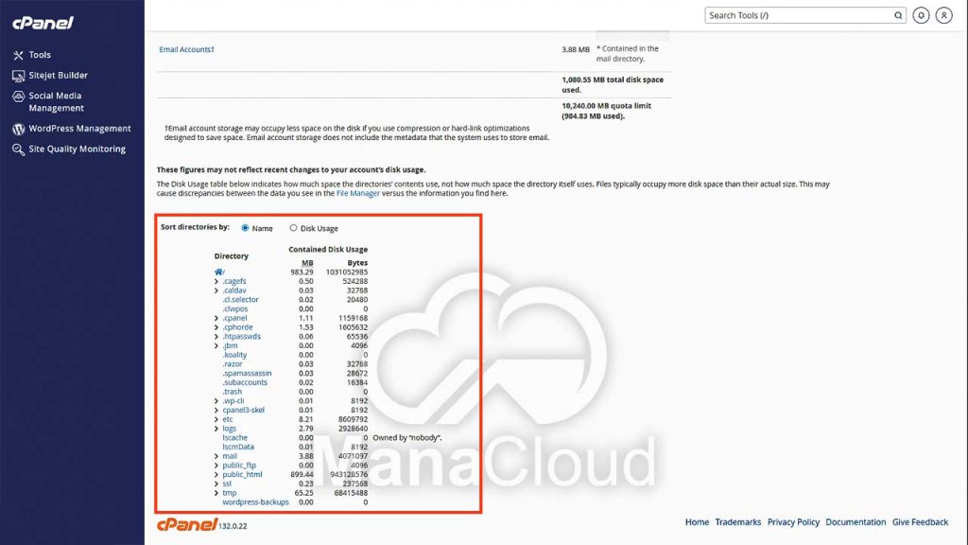968x545 pixels.
Task: Open the notifications bell icon
Action: pos(921,16)
